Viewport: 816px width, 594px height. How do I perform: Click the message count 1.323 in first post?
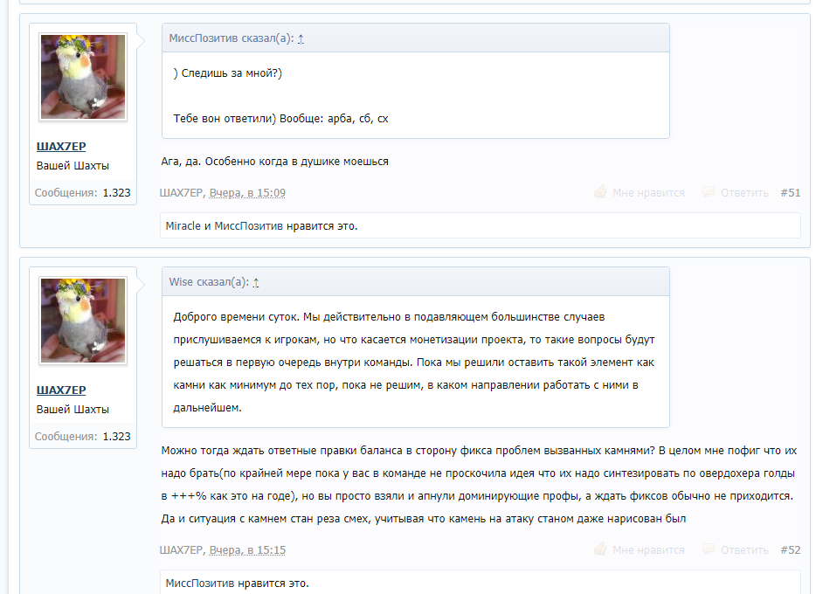coord(116,193)
